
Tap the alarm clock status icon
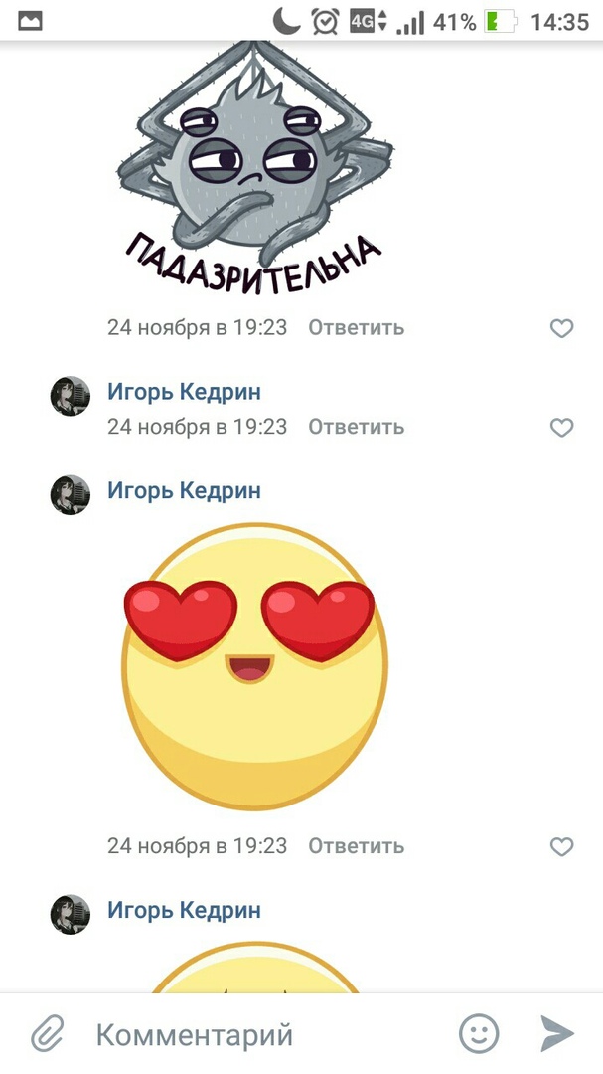coord(325,21)
